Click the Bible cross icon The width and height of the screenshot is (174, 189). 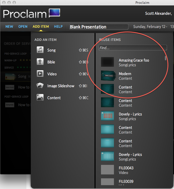click(x=40, y=62)
